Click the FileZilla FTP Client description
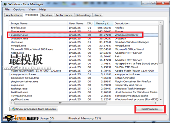 126,67
